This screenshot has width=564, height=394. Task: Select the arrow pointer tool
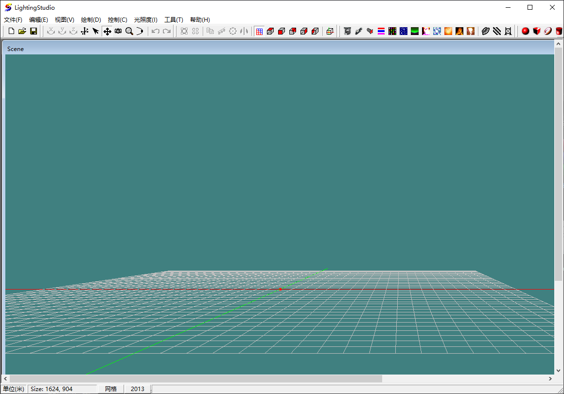tap(96, 31)
